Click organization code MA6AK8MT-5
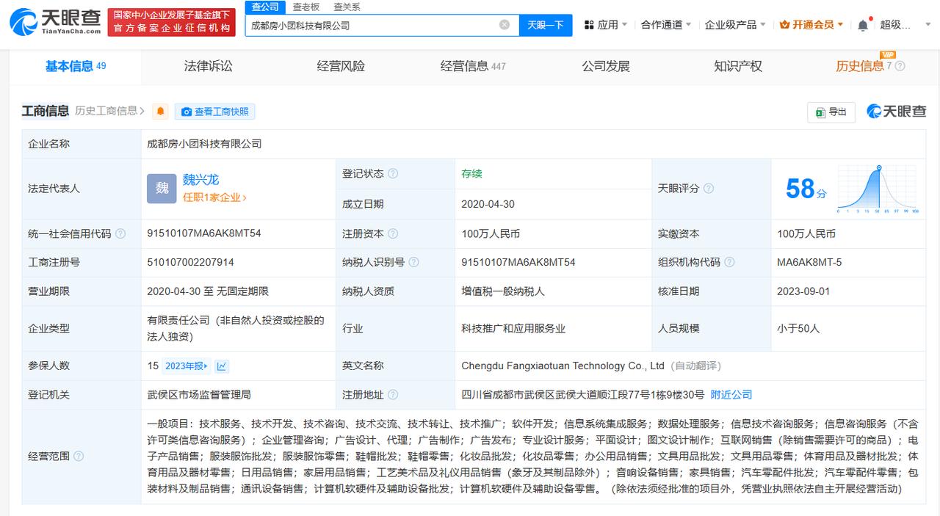Viewport: 940px width, 516px height. [x=809, y=262]
